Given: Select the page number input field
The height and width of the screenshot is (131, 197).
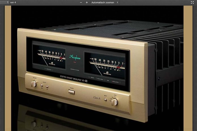Looking at the screenshot, I should click(x=5, y=2).
